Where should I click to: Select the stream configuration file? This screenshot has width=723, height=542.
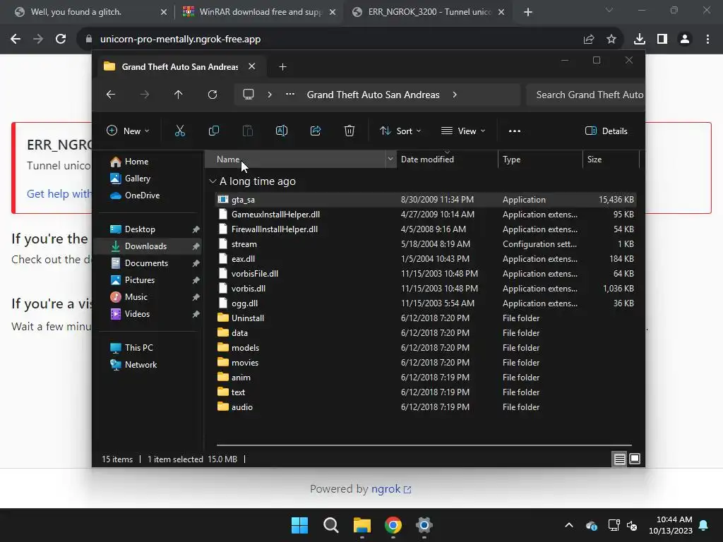[x=425, y=243]
